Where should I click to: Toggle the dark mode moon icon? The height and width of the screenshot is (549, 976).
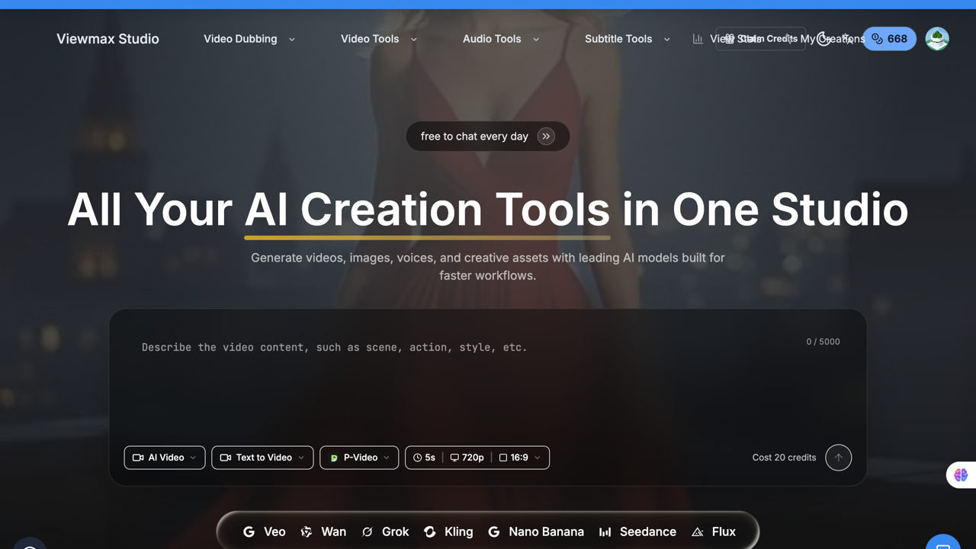823,39
